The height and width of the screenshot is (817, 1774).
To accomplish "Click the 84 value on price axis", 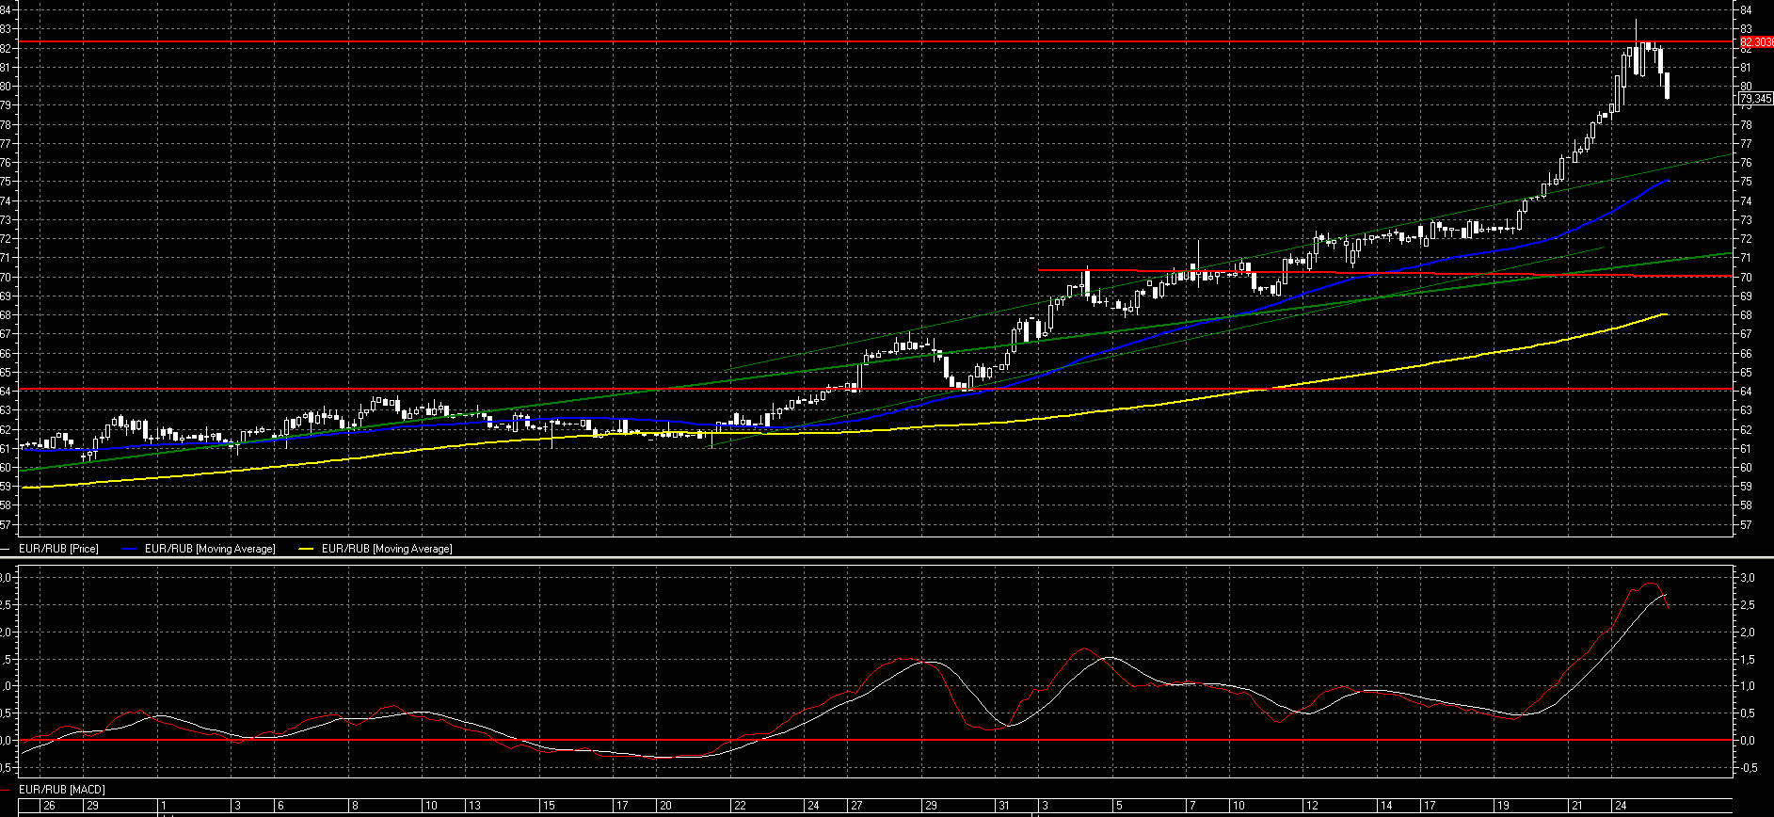I will click(x=1745, y=10).
